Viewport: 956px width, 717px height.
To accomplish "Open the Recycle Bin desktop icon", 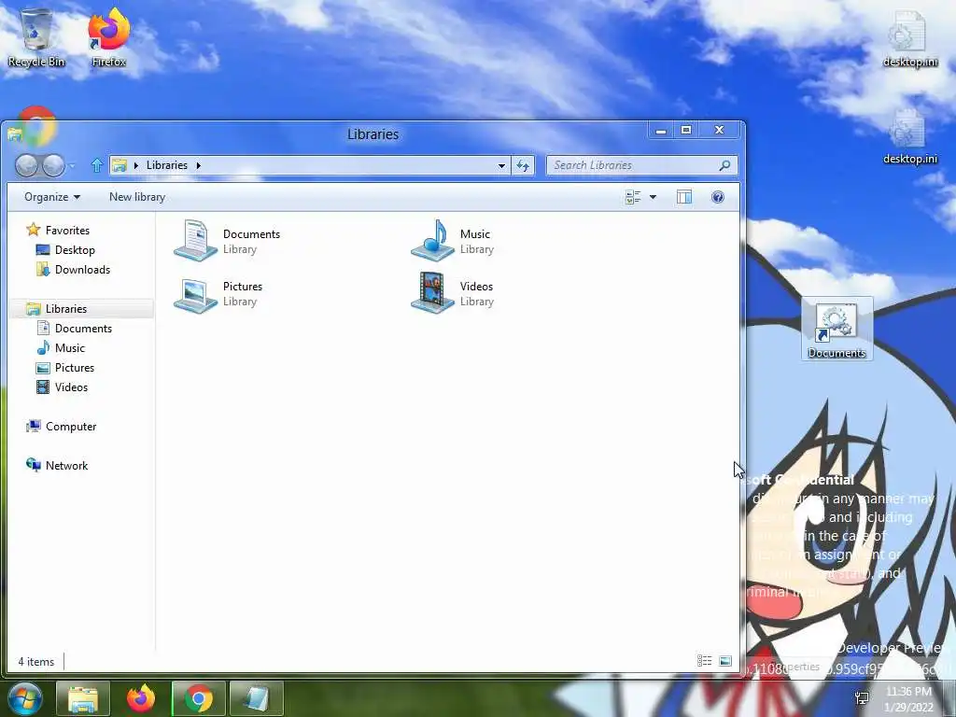I will pyautogui.click(x=36, y=37).
